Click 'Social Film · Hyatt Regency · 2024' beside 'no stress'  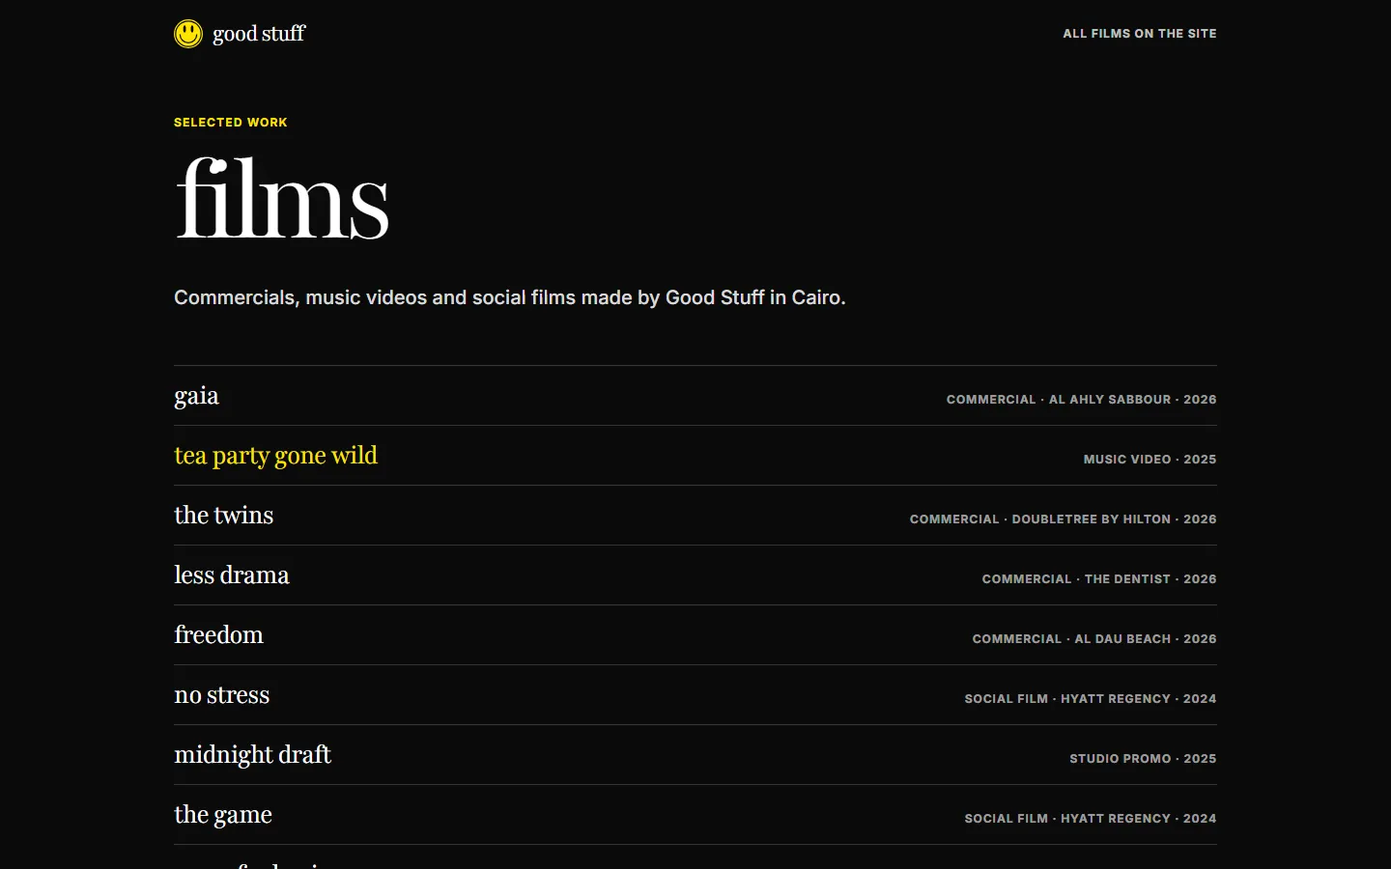tap(1091, 699)
